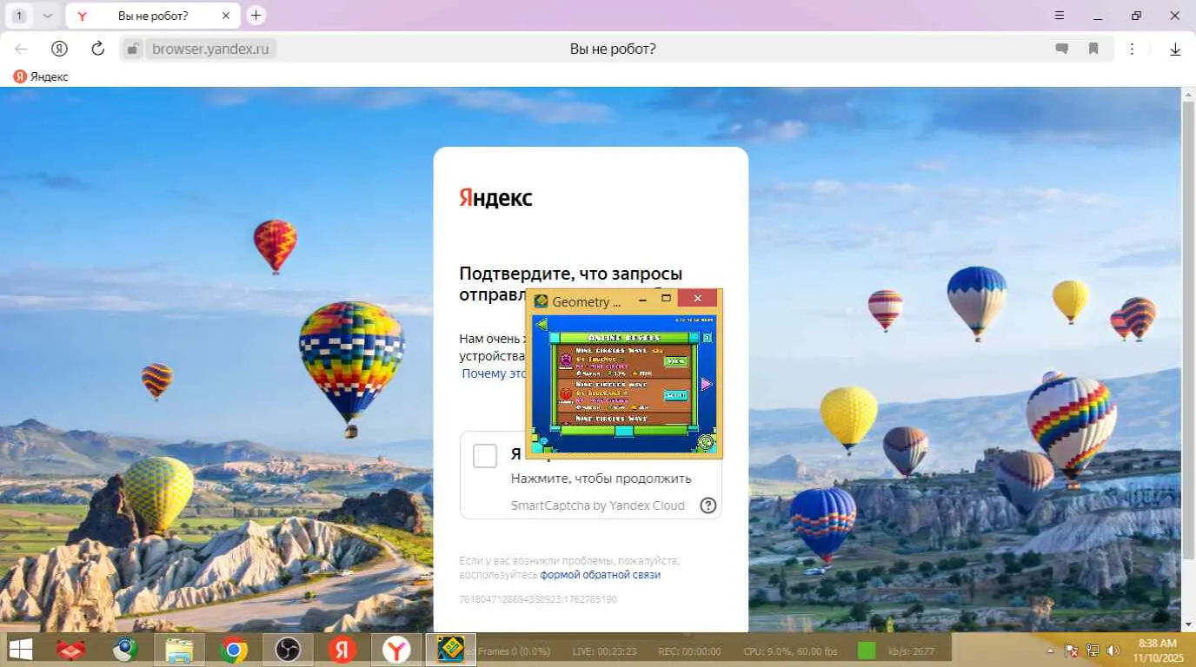1196x667 pixels.
Task: Click the padlock site-security icon
Action: 132,49
